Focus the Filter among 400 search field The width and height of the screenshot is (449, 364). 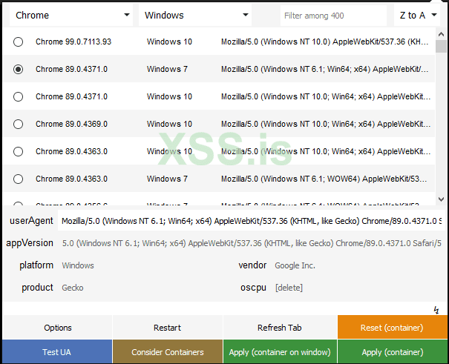click(332, 15)
